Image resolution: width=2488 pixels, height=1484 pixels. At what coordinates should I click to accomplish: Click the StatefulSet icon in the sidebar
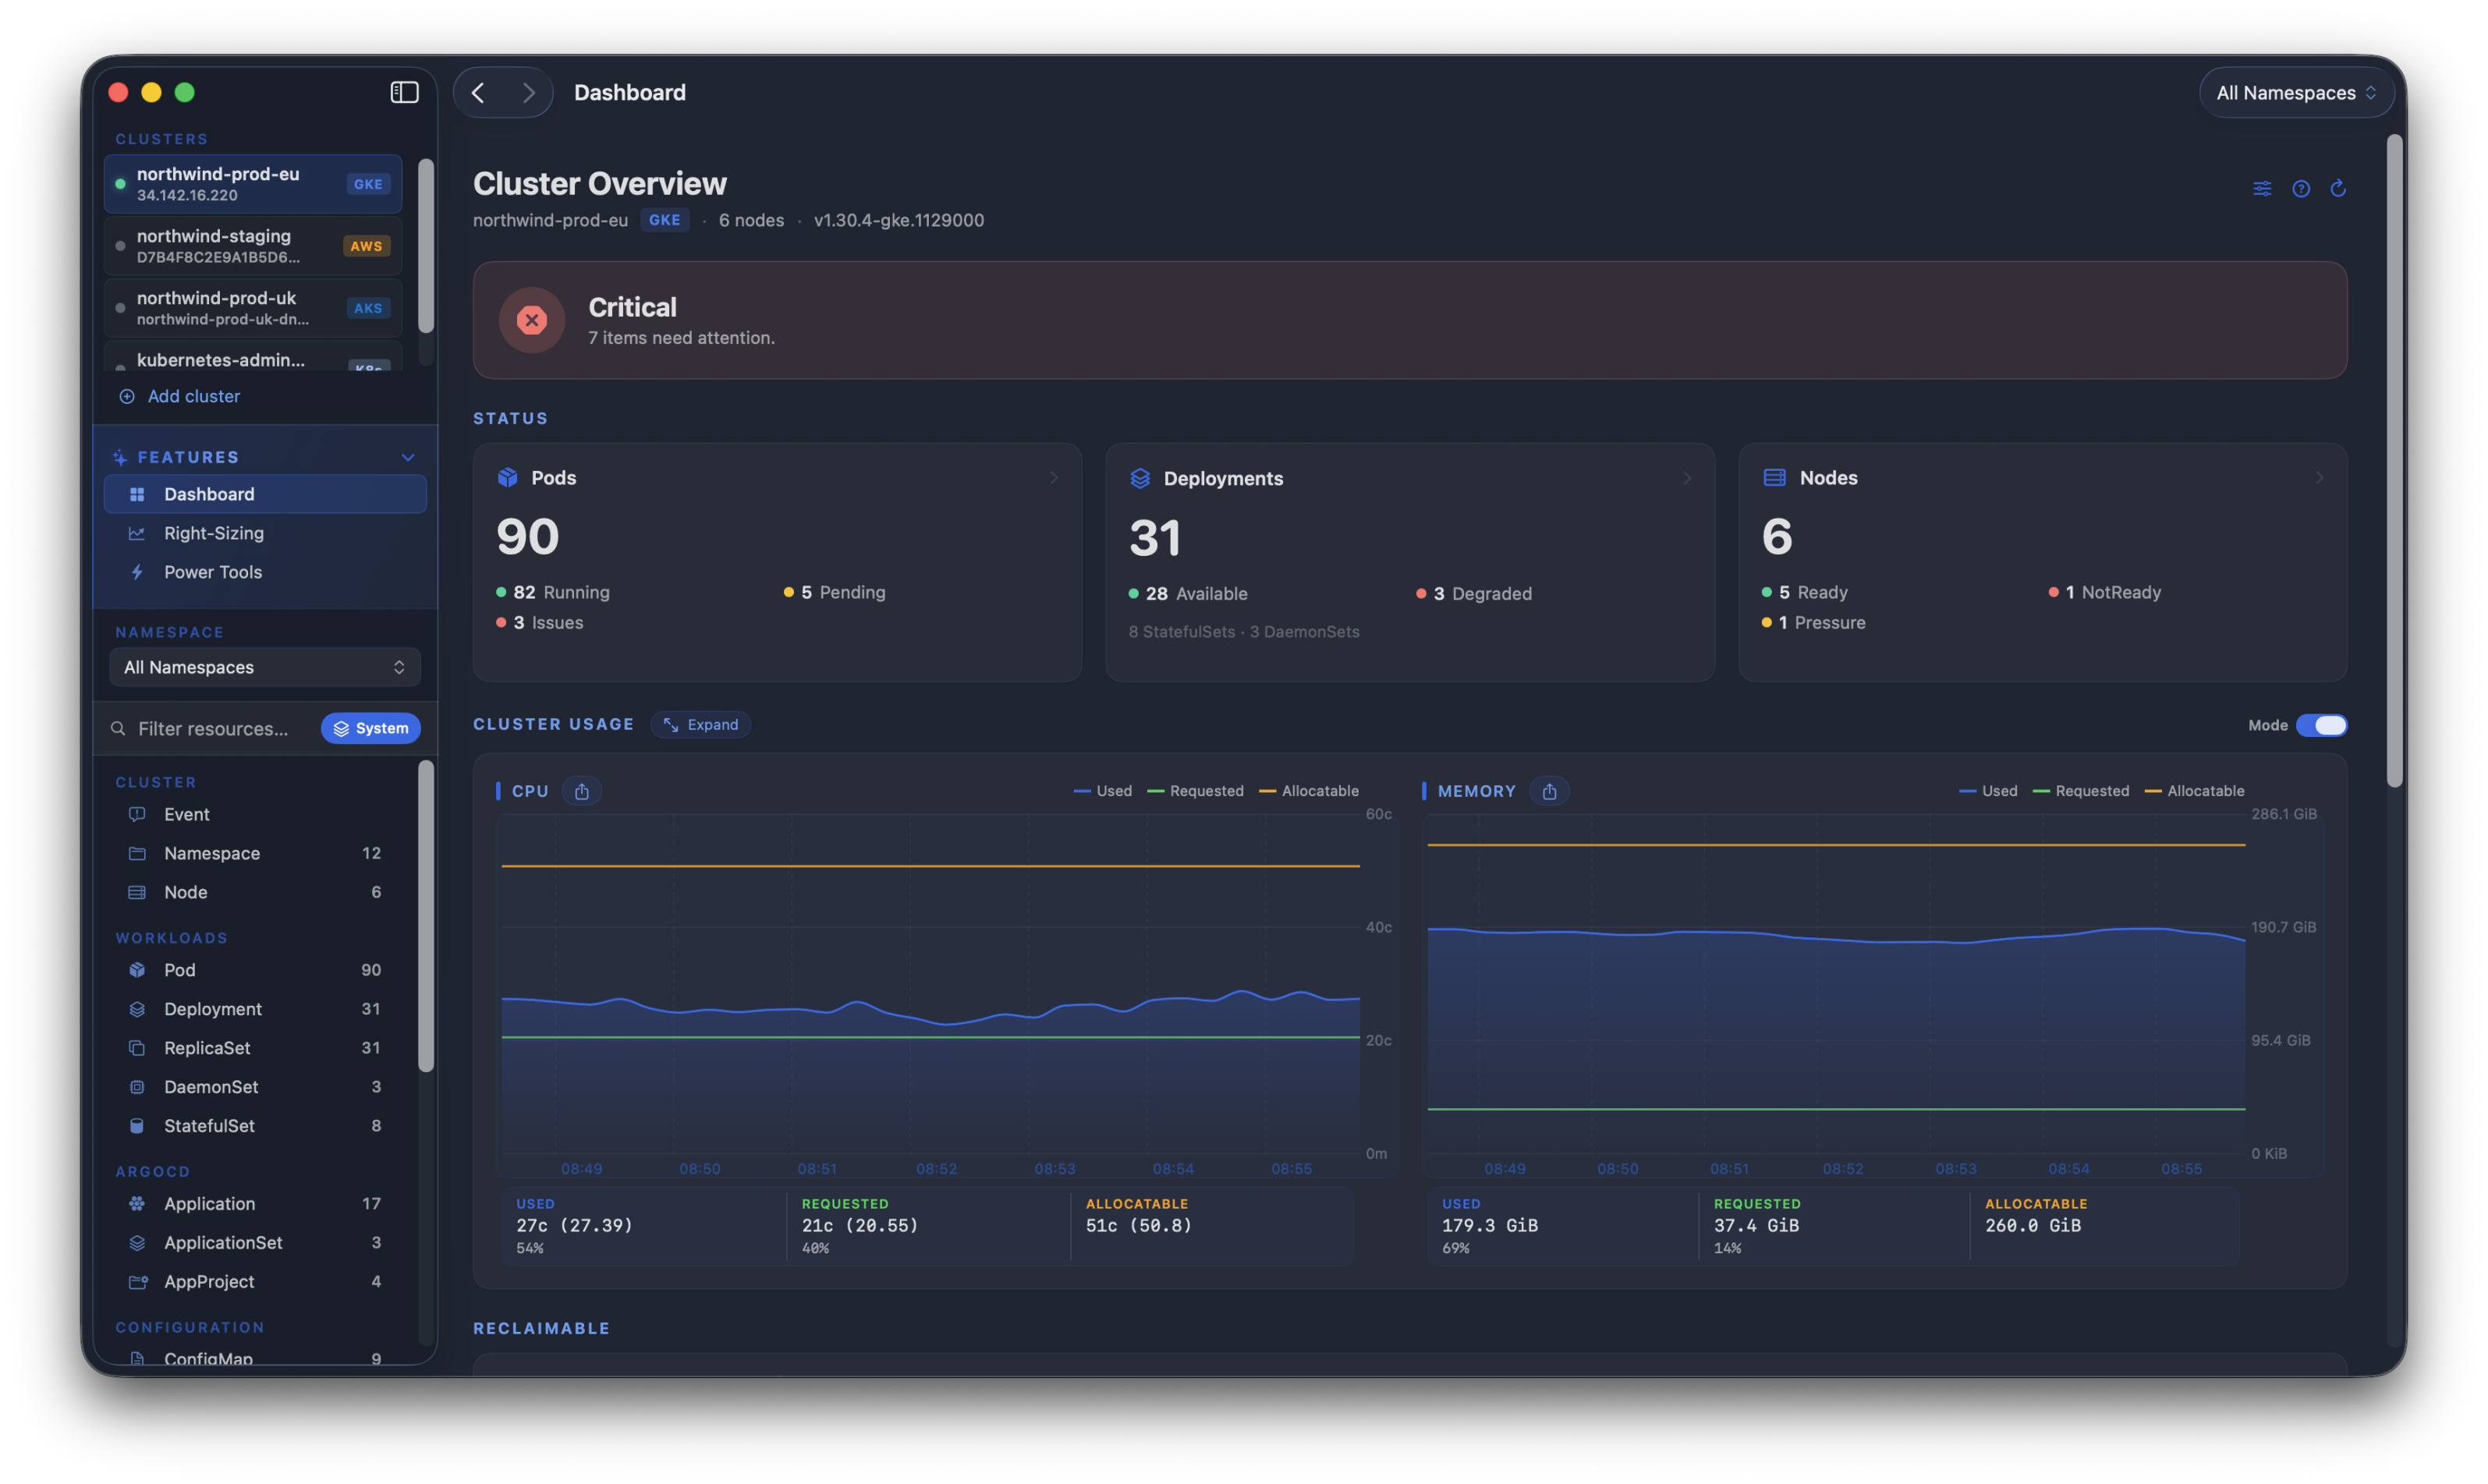point(137,1126)
